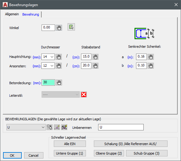Click the pick-angle hand icon beside Winkel
The image size is (181, 161).
59,28
